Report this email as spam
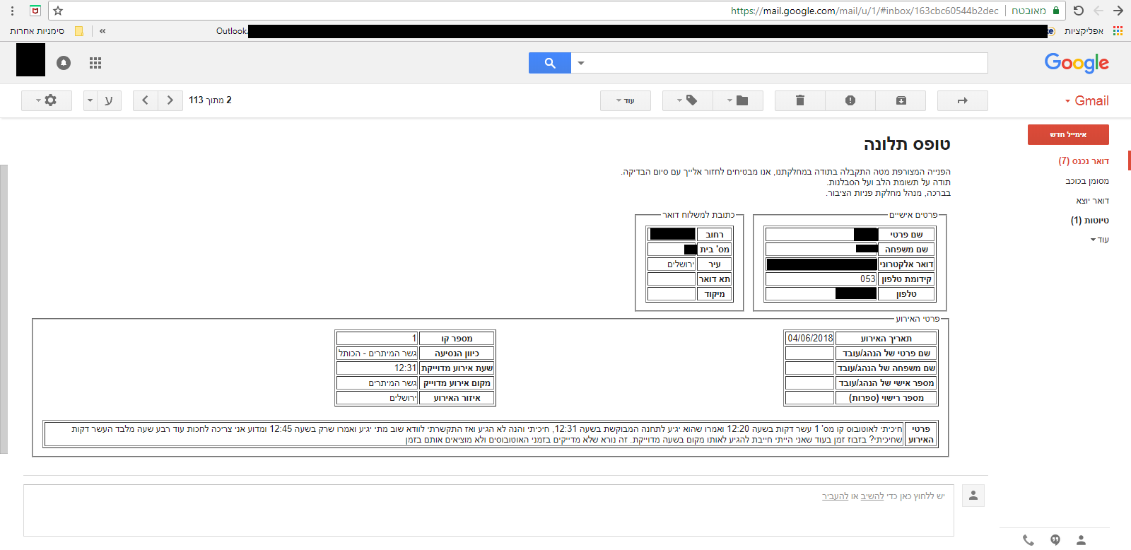 [x=850, y=100]
